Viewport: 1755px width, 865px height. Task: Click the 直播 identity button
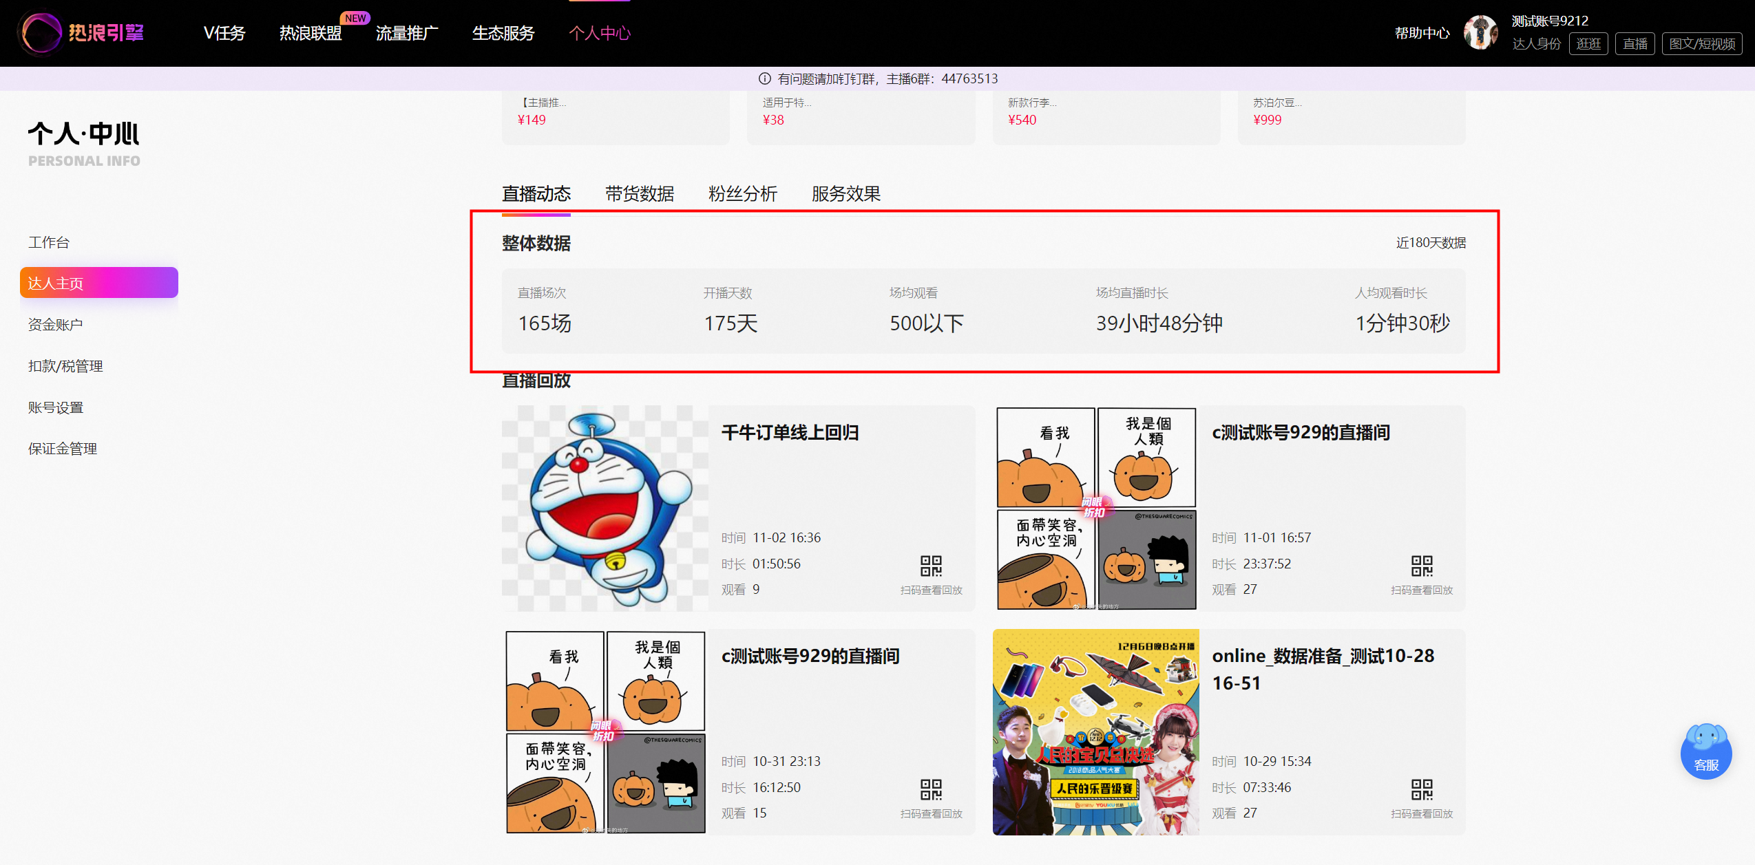pyautogui.click(x=1635, y=44)
